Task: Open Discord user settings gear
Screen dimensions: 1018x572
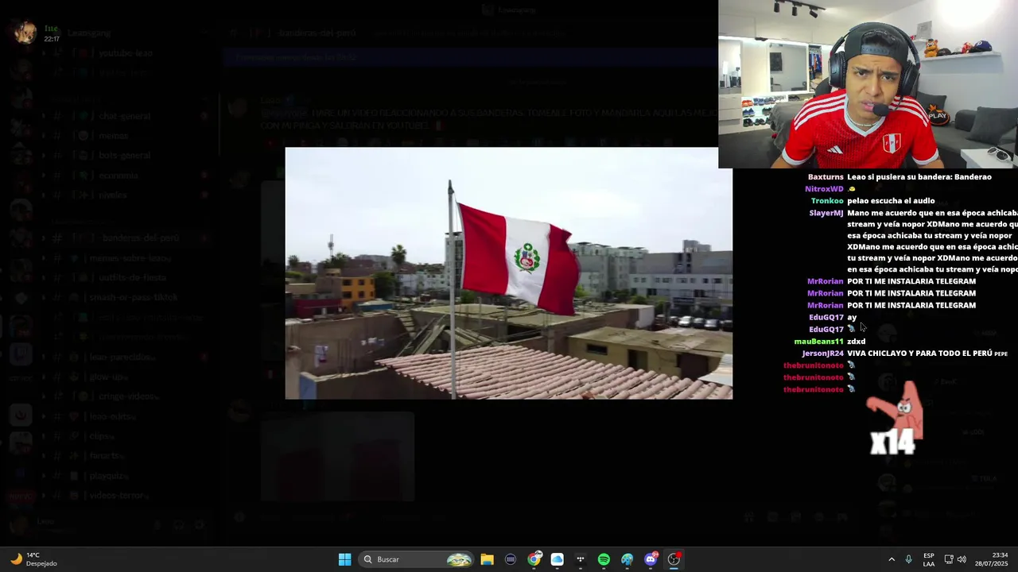Action: click(x=200, y=524)
